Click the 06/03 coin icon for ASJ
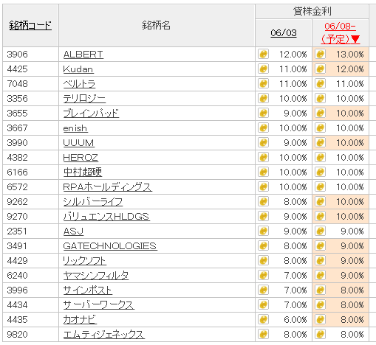This screenshot has height=345, width=376. [x=263, y=231]
